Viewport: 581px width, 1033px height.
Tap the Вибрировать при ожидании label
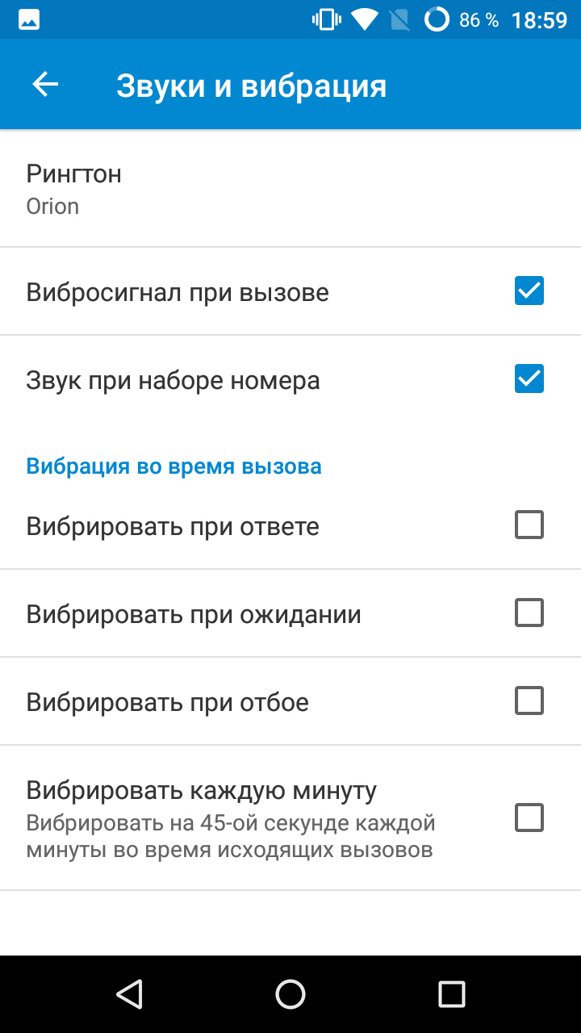point(194,615)
